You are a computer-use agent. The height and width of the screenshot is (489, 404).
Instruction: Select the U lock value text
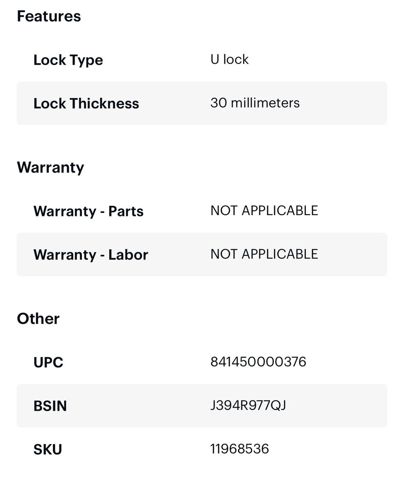(x=229, y=59)
